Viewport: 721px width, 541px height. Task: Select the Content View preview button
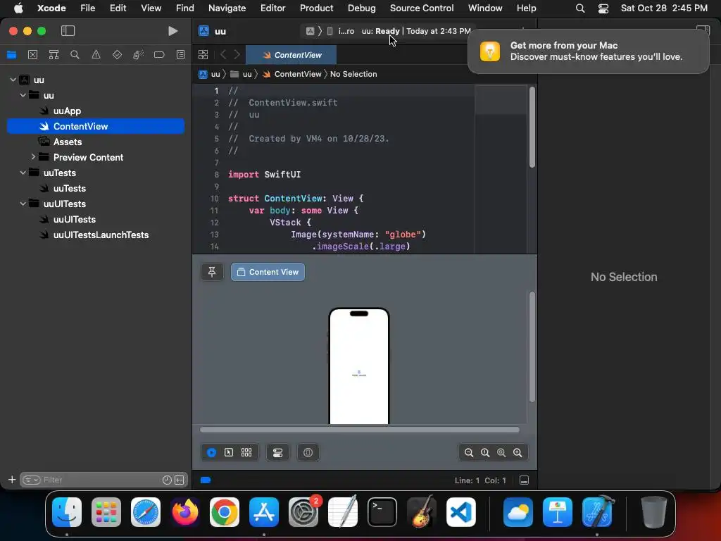click(268, 272)
